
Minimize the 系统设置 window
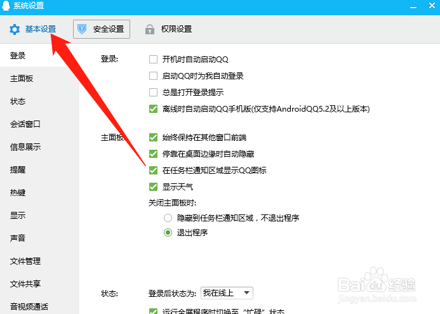tap(413, 6)
